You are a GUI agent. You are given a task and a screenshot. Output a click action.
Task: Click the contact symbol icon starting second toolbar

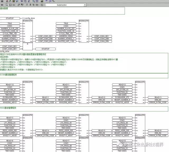(x=2, y=5)
